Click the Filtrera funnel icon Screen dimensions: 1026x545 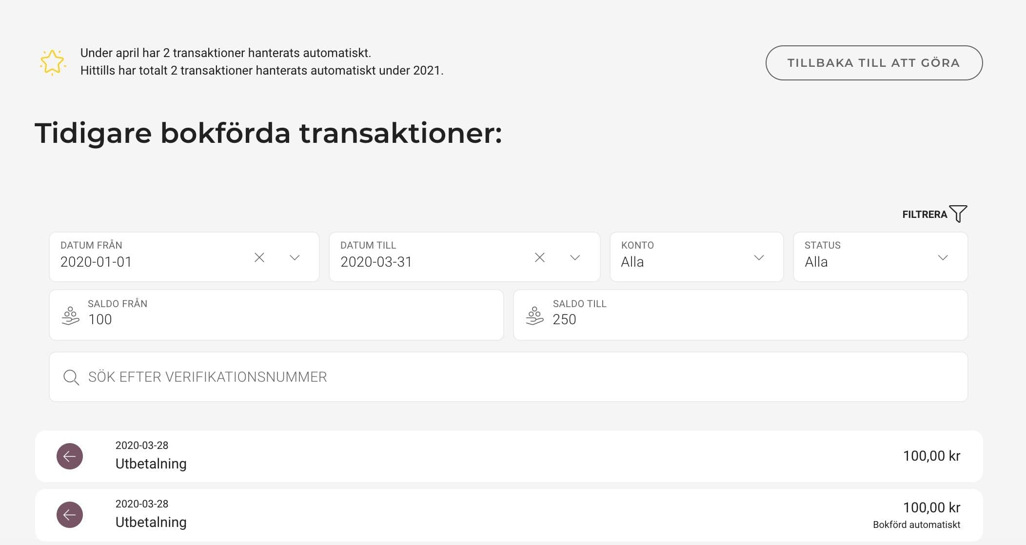click(x=958, y=214)
